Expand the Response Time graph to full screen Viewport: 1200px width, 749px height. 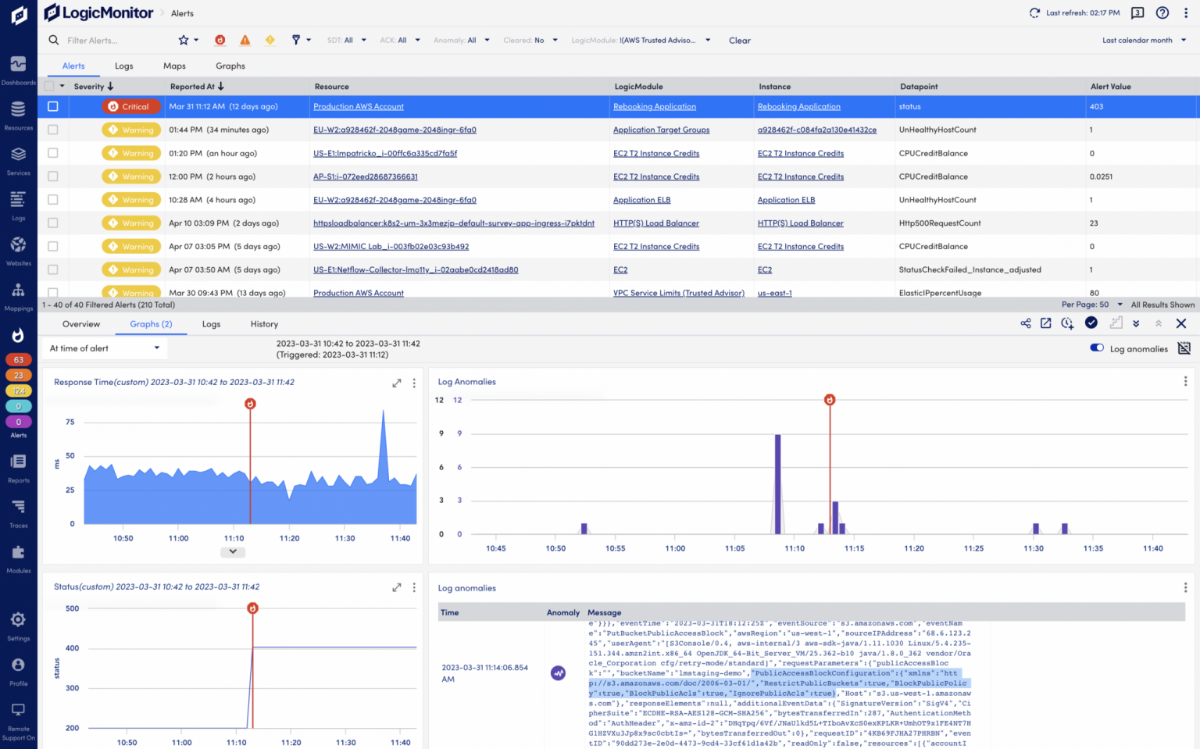click(x=396, y=383)
